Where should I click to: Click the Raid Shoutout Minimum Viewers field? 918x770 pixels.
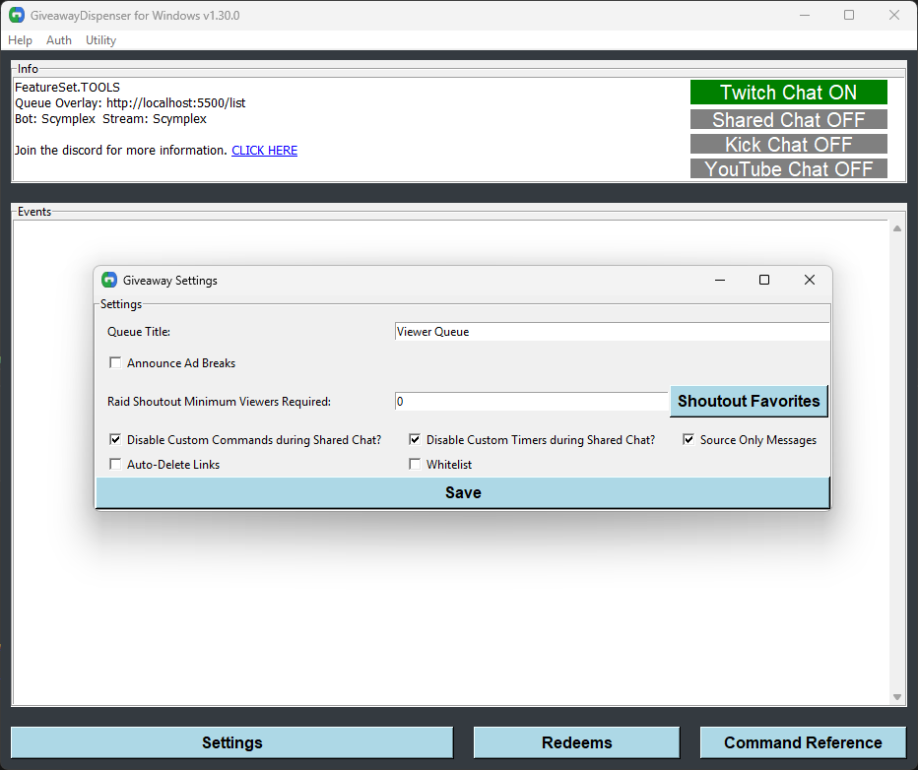click(531, 402)
